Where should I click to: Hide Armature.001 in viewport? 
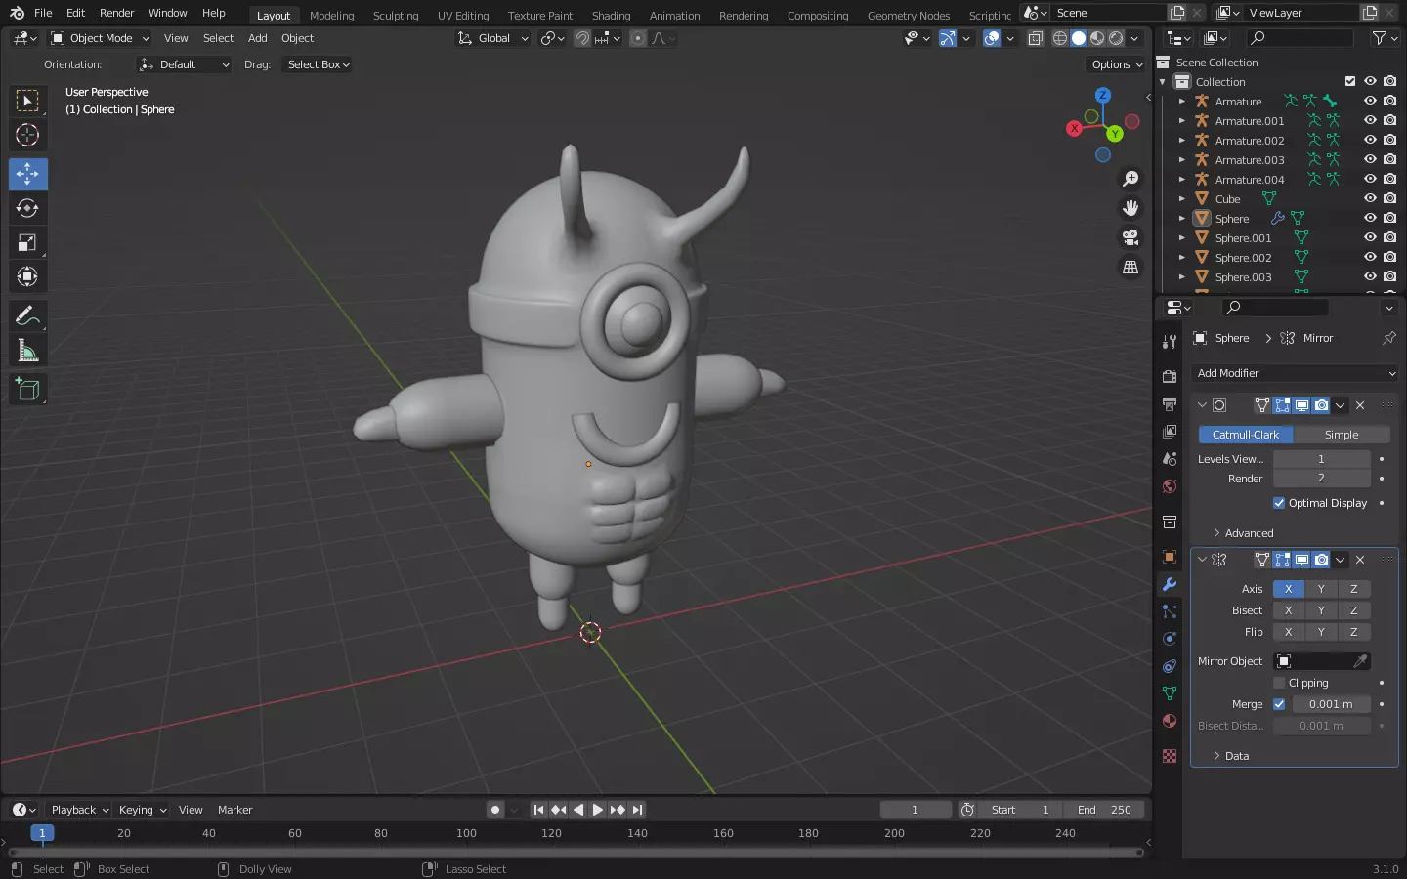(x=1370, y=121)
